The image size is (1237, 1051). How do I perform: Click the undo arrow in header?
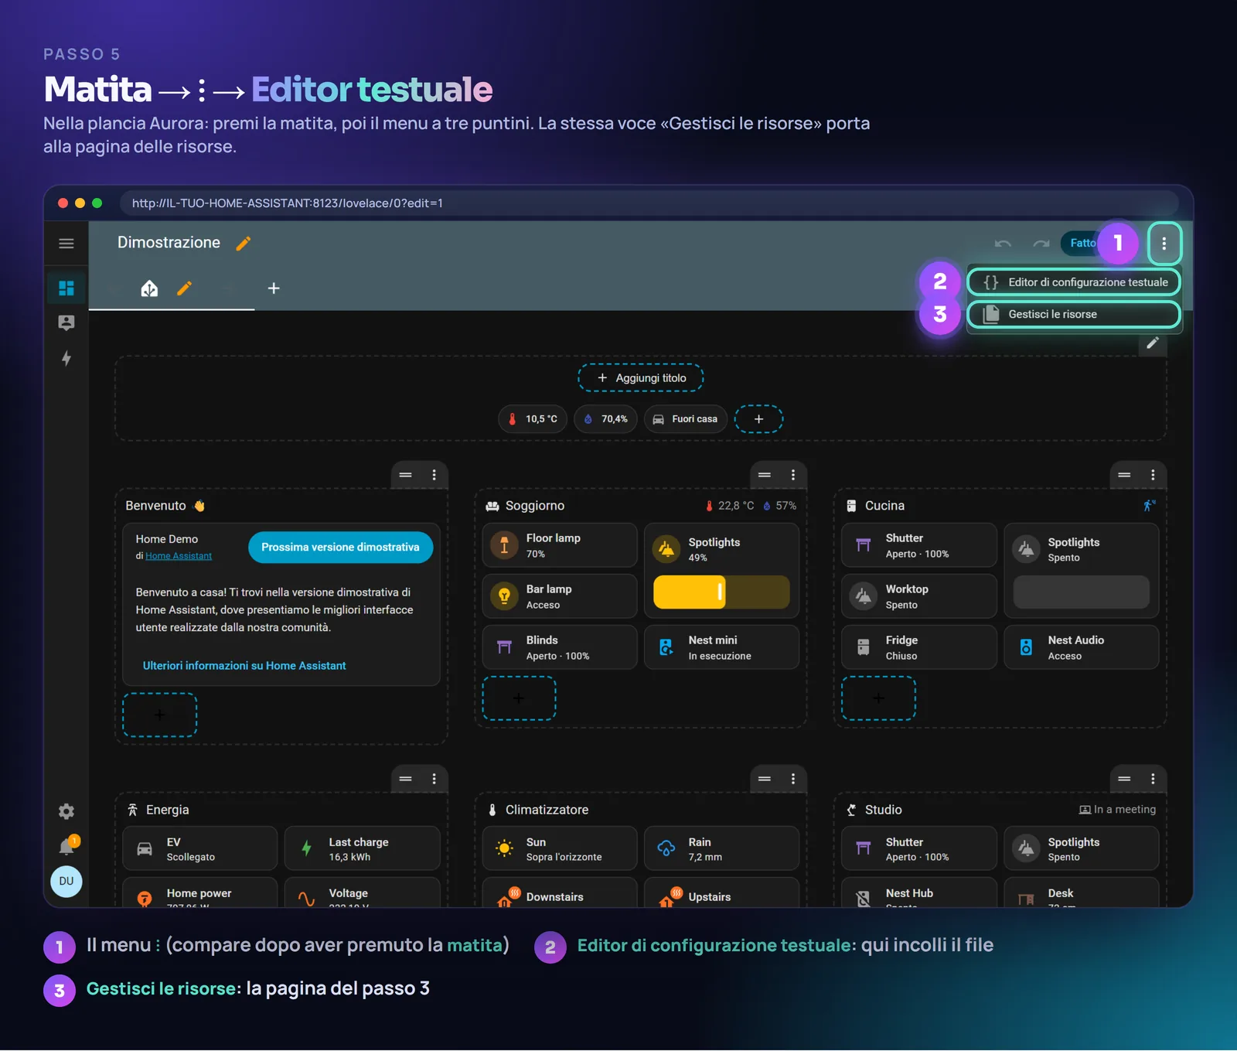tap(1003, 244)
